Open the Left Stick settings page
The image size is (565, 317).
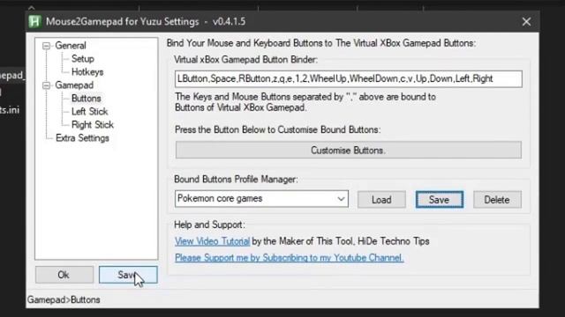tap(90, 112)
